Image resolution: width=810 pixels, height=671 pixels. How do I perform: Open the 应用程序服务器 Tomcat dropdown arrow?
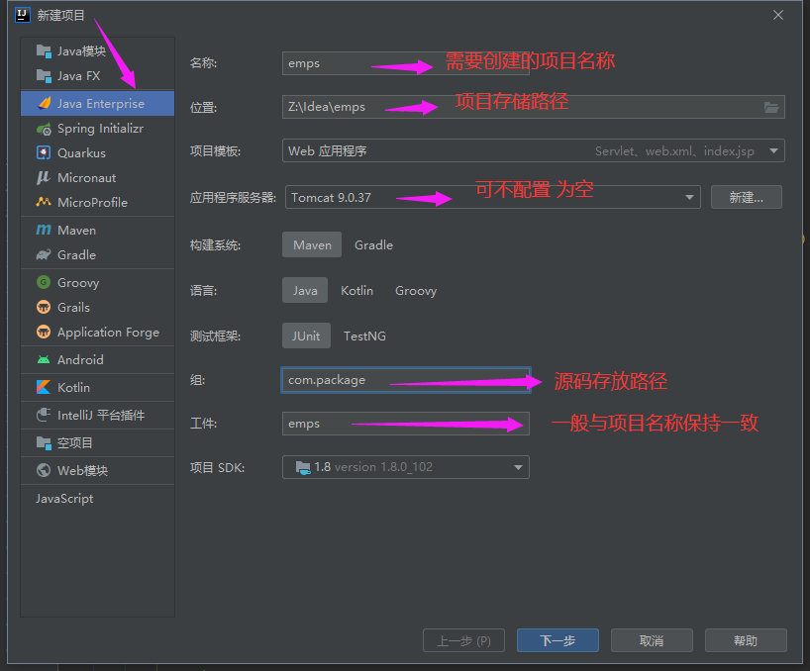[x=689, y=197]
